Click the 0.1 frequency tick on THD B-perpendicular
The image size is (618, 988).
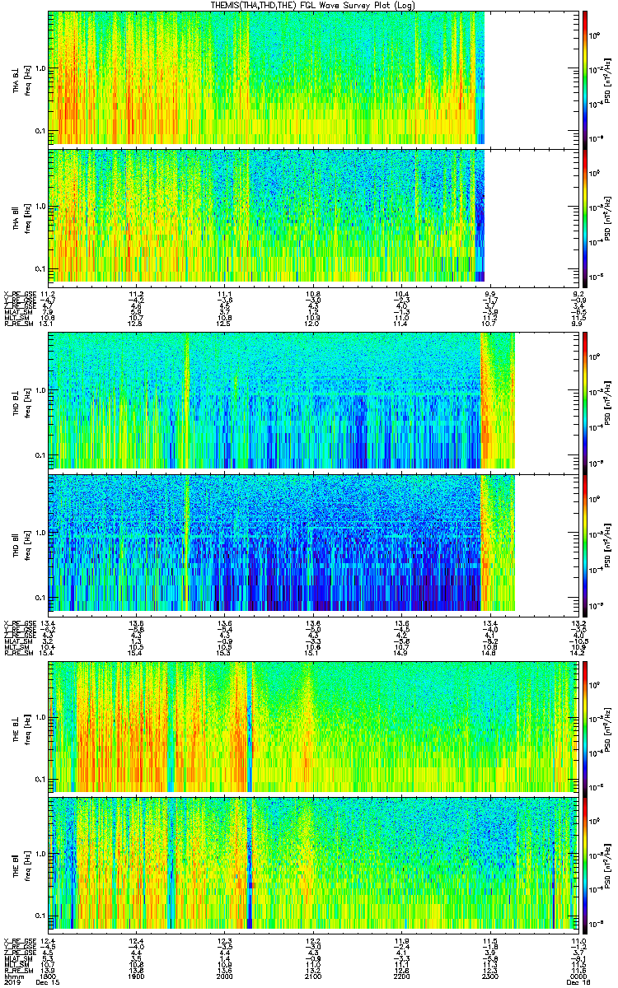tap(40, 455)
